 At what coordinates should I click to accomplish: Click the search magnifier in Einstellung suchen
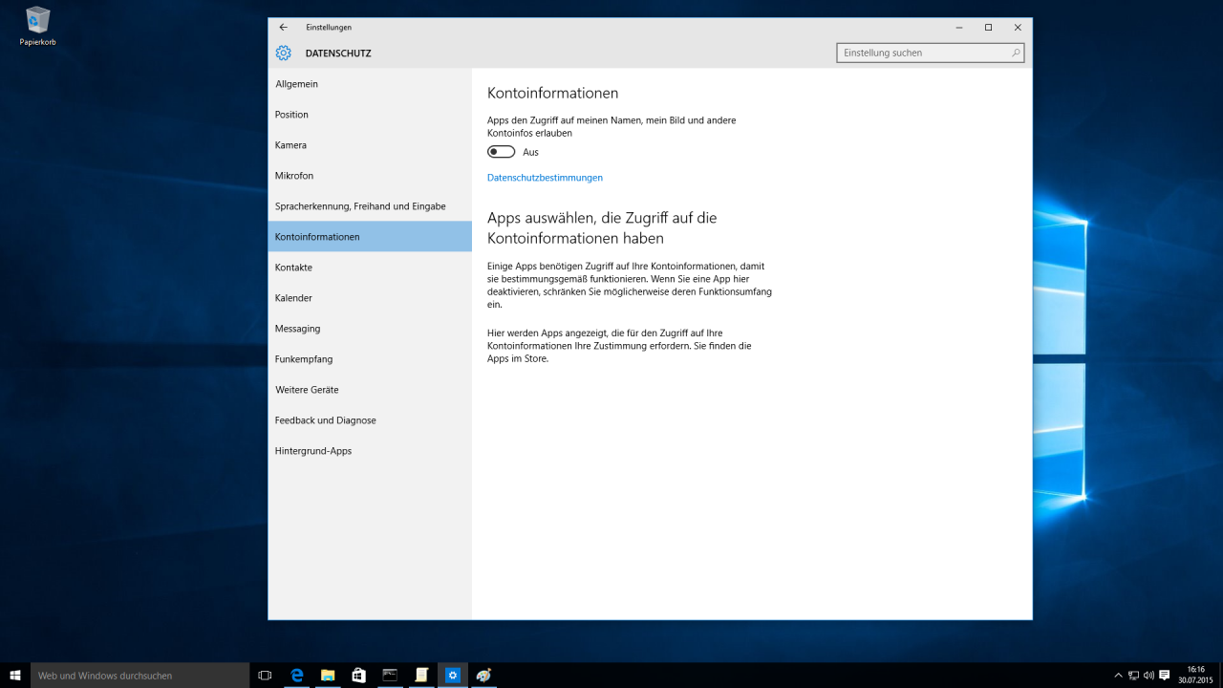pyautogui.click(x=1016, y=54)
